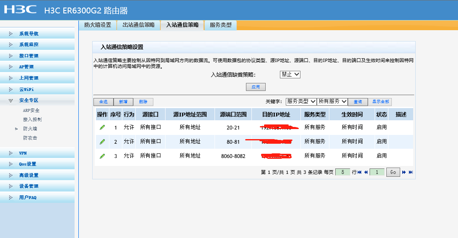Image resolution: width=458 pixels, height=238 pixels.
Task: Expand Qos设置 menu
Action: coord(37,164)
